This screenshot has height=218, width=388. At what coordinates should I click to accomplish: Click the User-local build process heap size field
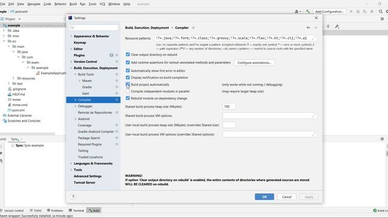229,125
